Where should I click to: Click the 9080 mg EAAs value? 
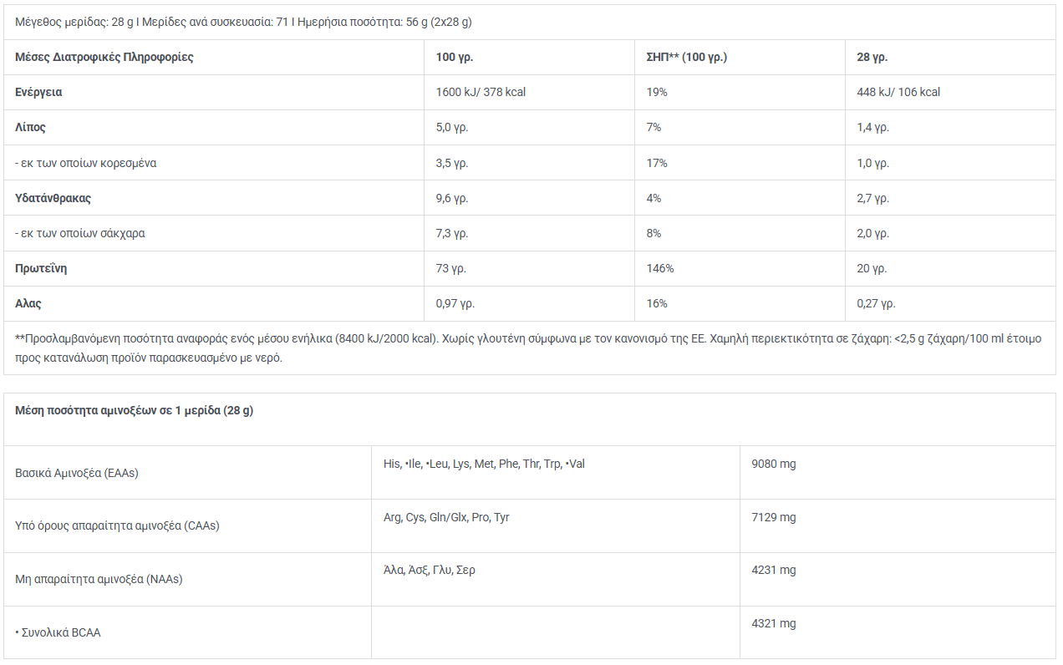tap(774, 464)
